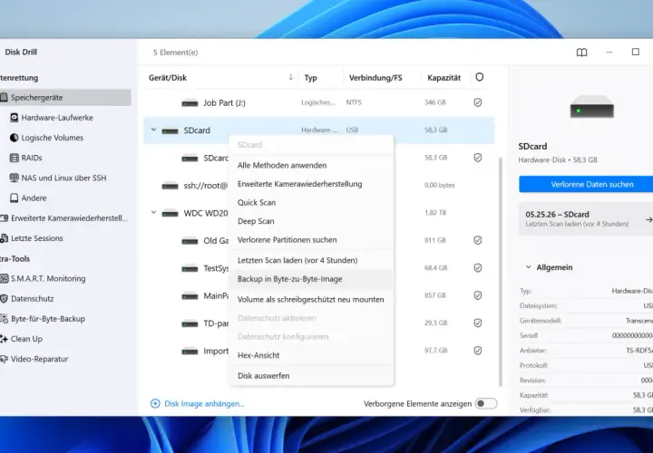The height and width of the screenshot is (453, 653).
Task: Click the plus icon beside Disk Image anhängen
Action: pos(155,403)
